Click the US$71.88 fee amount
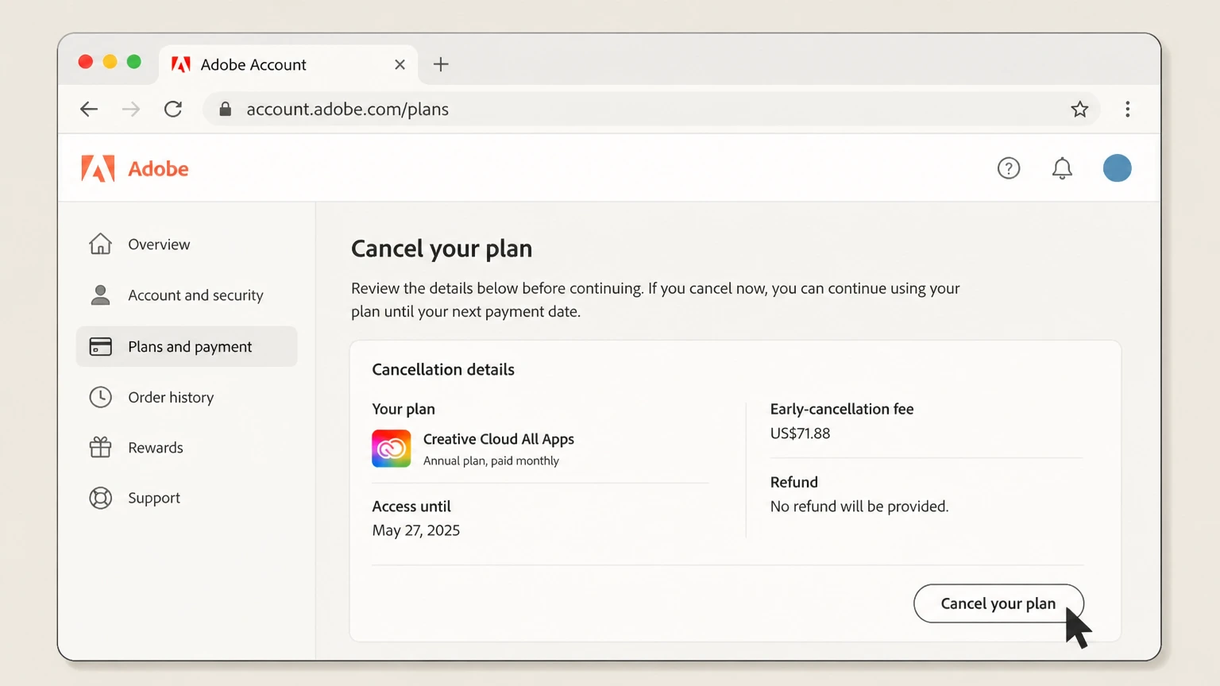1220x686 pixels. point(800,434)
